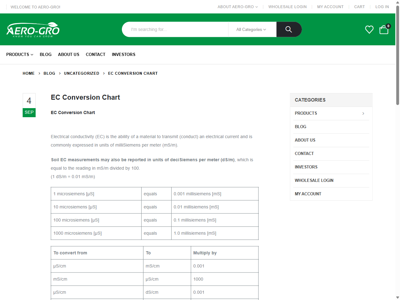Screen dimensions: 400x300
Task: Click the Aero-Gro logo
Action: [x=33, y=29]
